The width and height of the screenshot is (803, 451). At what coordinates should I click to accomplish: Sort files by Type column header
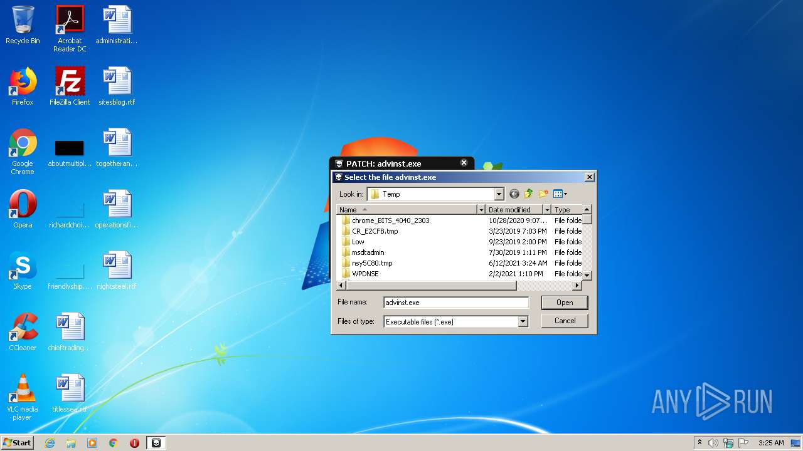567,210
